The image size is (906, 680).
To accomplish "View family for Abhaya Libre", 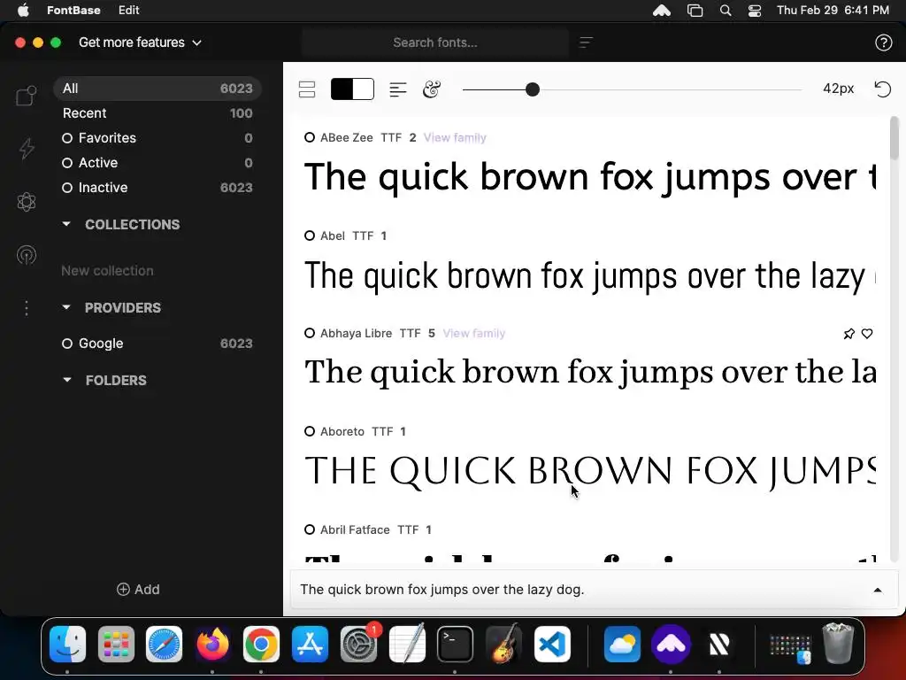I will pyautogui.click(x=474, y=333).
